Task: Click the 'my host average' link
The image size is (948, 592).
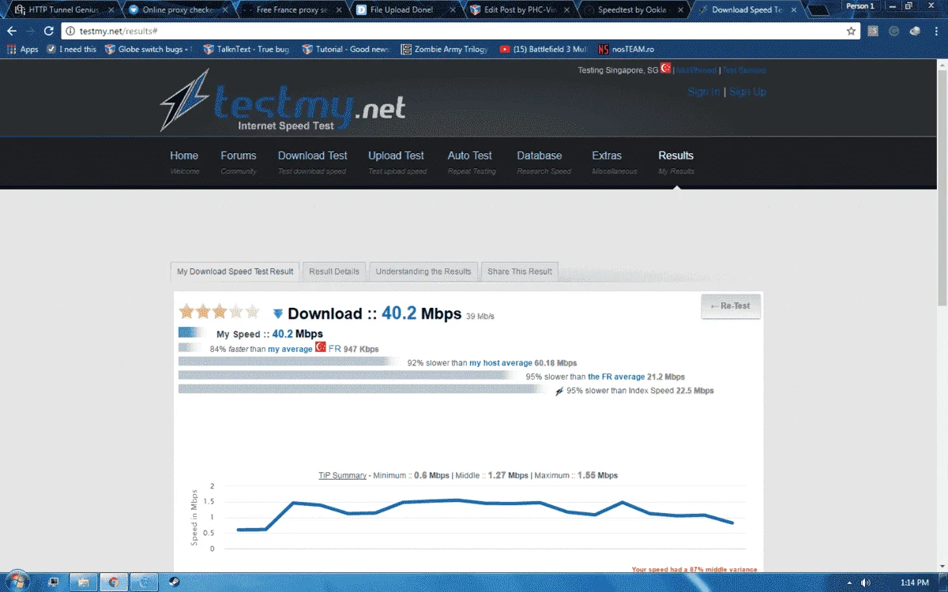Action: [501, 363]
